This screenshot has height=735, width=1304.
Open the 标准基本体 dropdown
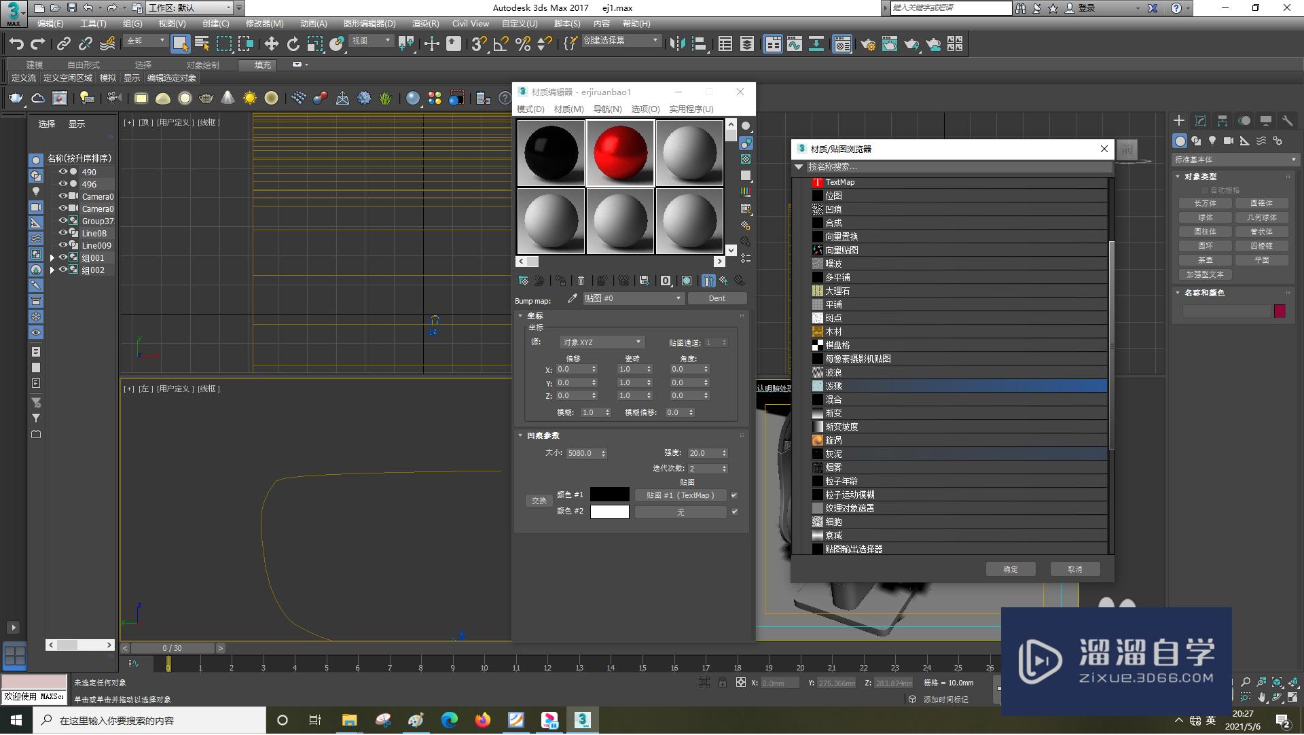tap(1235, 160)
